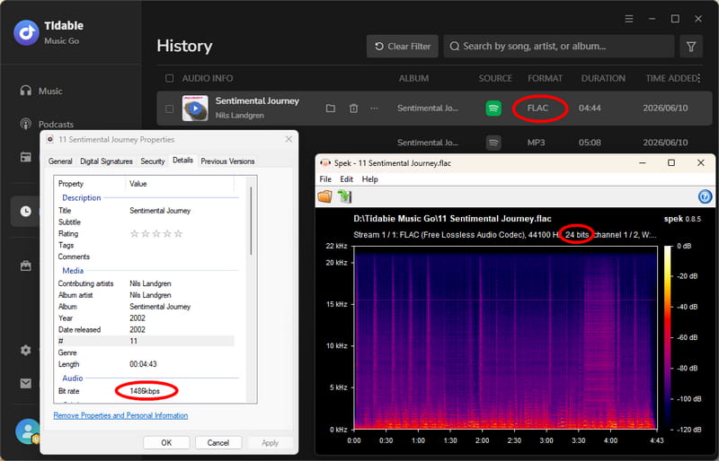Open the tools panel icon below Podcasts
719x461 pixels.
(26, 157)
